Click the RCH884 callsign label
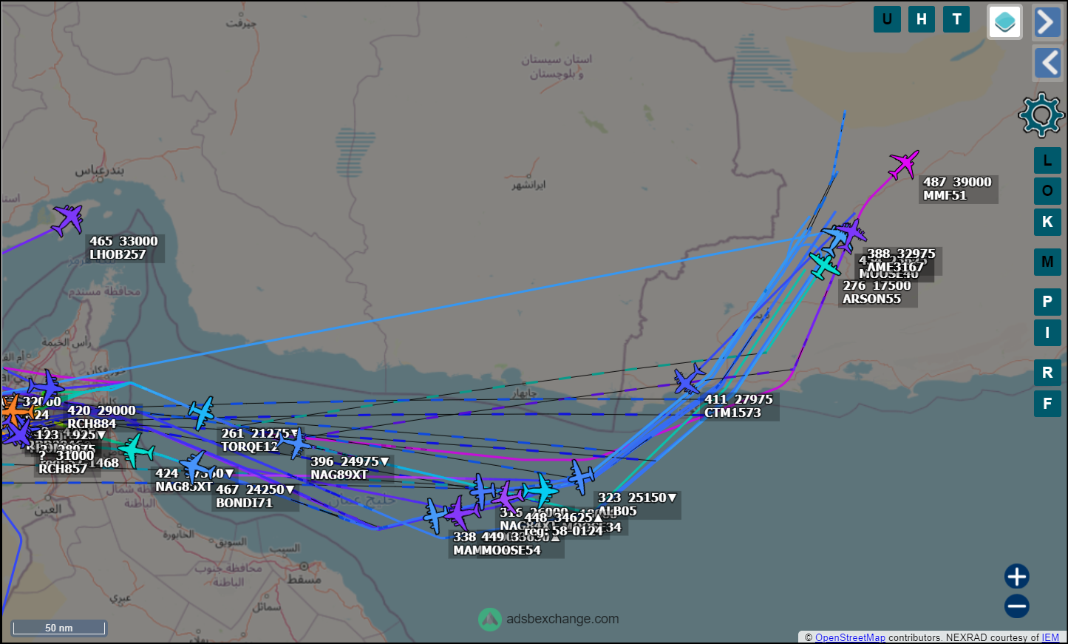This screenshot has width=1068, height=644. pyautogui.click(x=92, y=424)
